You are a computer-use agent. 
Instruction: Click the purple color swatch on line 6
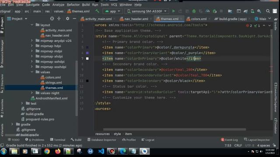87,53
